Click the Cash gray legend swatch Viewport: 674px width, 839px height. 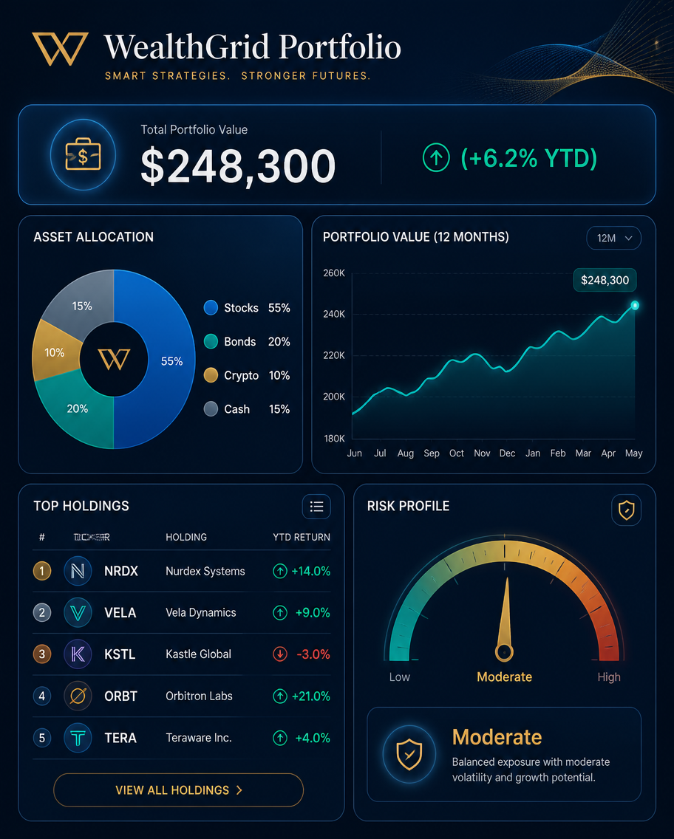tap(211, 409)
